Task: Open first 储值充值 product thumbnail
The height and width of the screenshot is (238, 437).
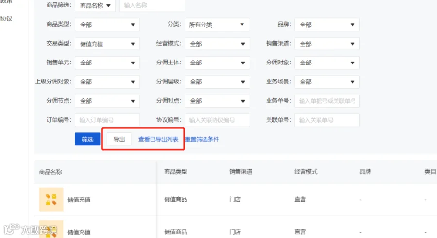Action: pos(51,200)
